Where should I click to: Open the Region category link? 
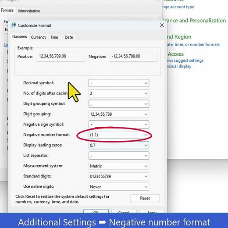click(179, 37)
